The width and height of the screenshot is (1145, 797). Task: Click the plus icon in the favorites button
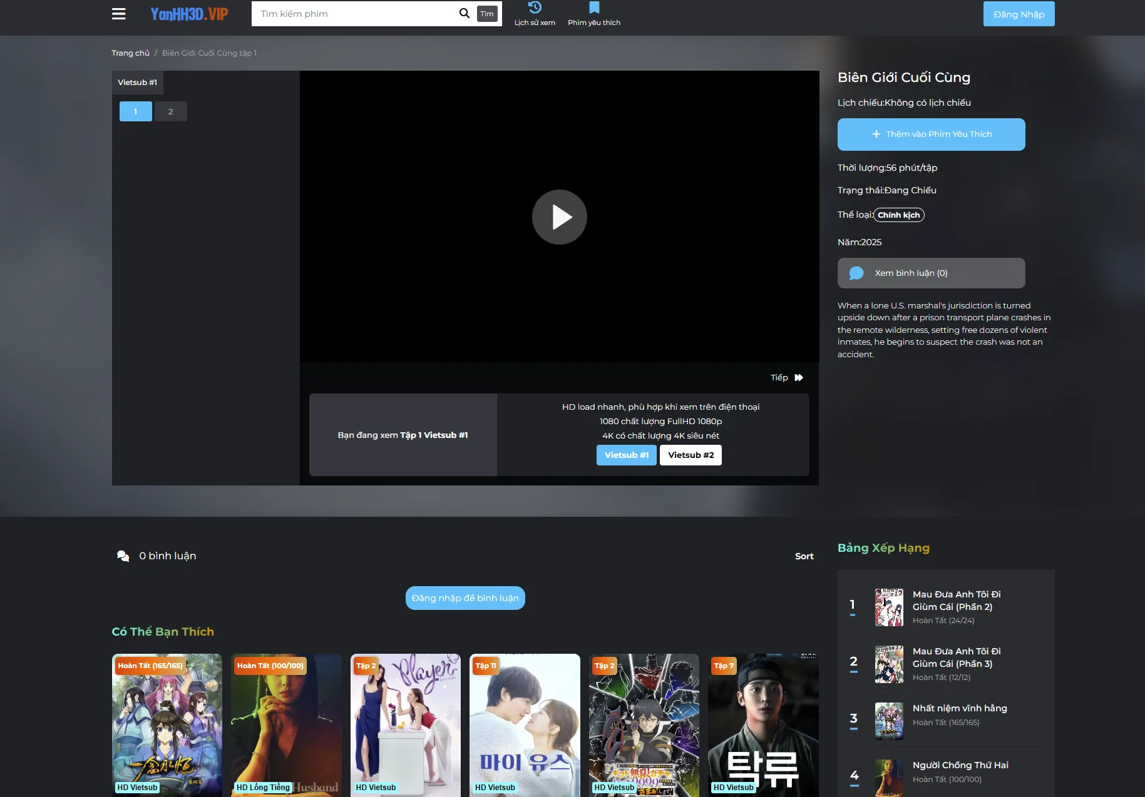[876, 134]
